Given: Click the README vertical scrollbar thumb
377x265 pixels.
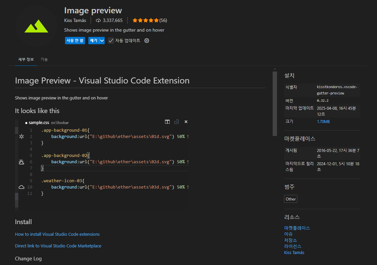Looking at the screenshot, I should [275, 104].
